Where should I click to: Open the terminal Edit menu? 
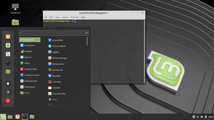pos(51,17)
